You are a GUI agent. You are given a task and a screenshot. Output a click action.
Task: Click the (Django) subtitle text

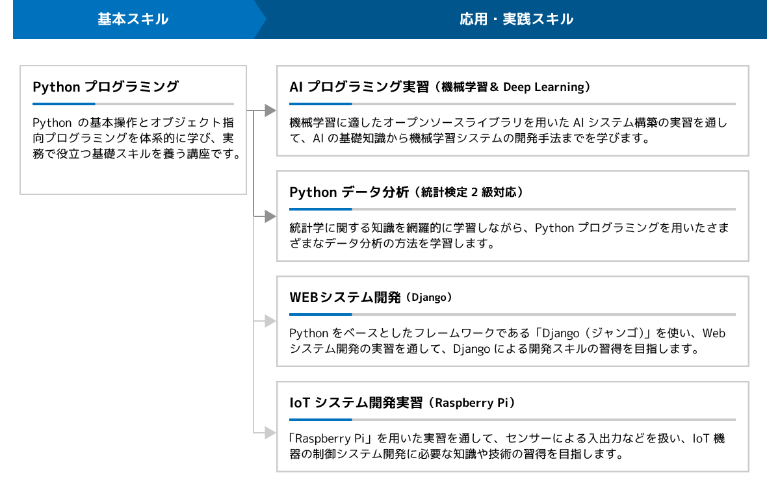(428, 298)
